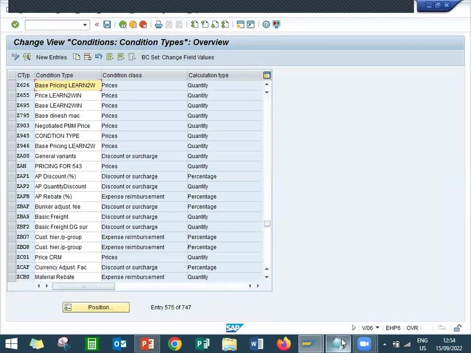Click BC Set: Change Field Values
Viewport: 471px width, 353px height.
[x=178, y=57]
